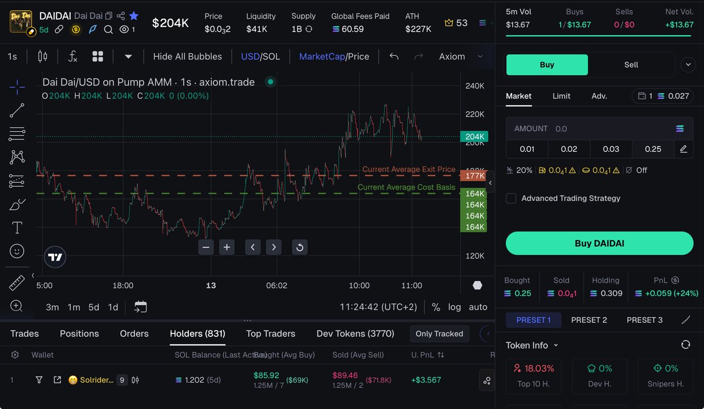Share the DAIDAI token
This screenshot has width=704, height=409.
click(x=121, y=16)
